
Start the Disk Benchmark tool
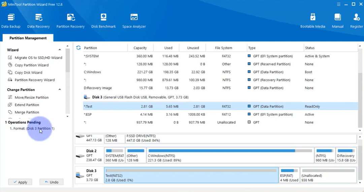click(103, 21)
